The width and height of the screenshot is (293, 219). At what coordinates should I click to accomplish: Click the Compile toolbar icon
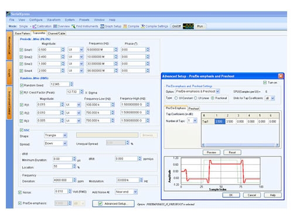(x=131, y=26)
